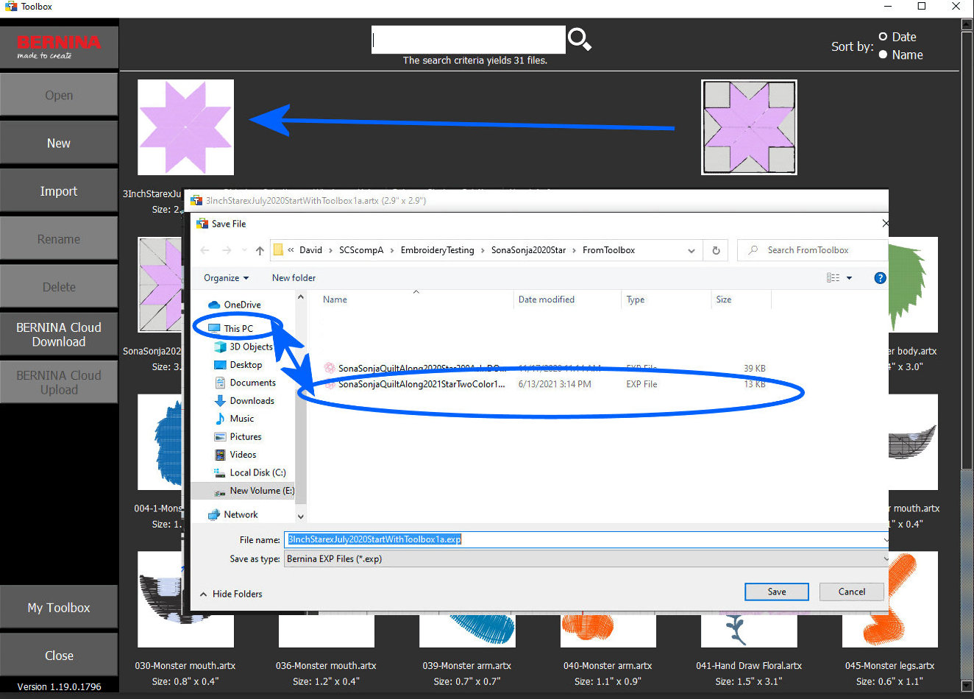974x699 pixels.
Task: Click the New button in sidebar
Action: point(59,143)
